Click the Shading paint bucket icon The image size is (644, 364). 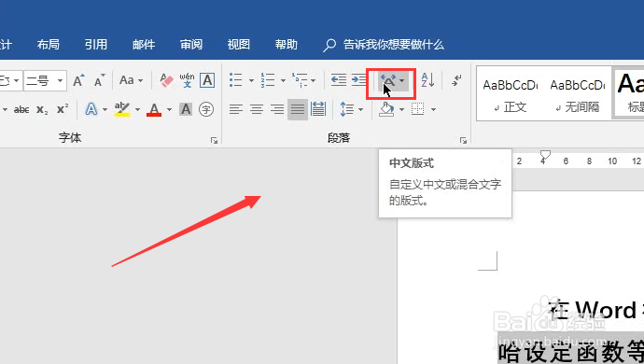386,110
